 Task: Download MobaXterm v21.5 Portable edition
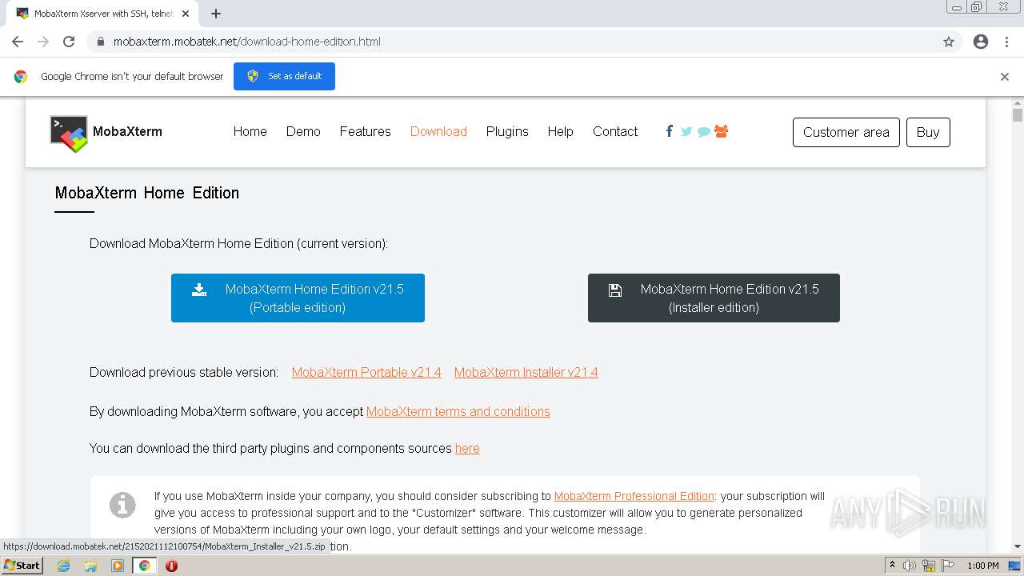click(298, 298)
